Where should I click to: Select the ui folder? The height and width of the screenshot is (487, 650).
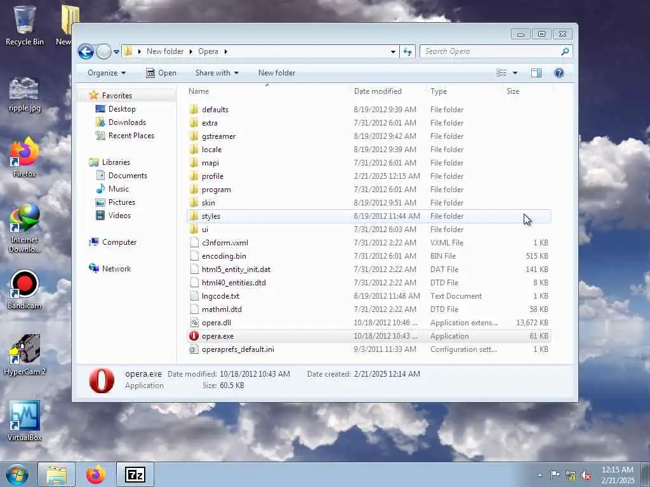(205, 230)
